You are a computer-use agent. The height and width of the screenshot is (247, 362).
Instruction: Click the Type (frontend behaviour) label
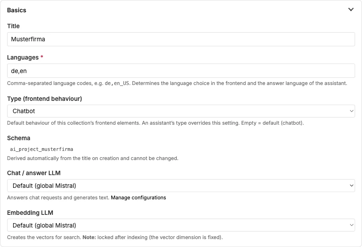pos(45,99)
